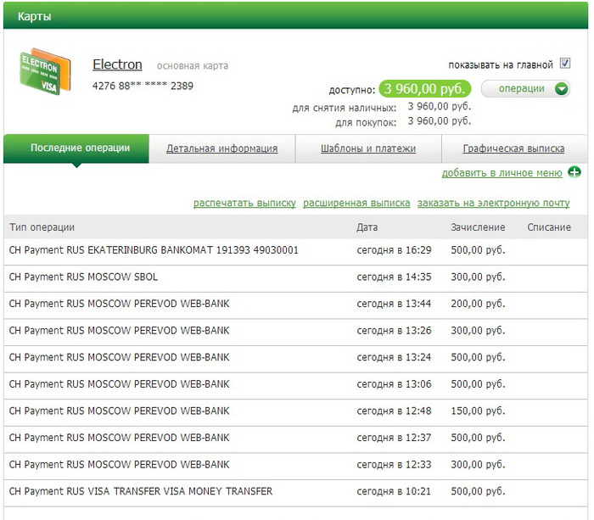Click the добавить в личное меню link

click(502, 173)
